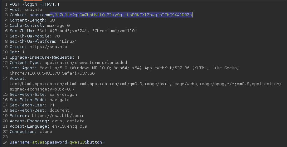The width and height of the screenshot is (287, 147).
Task: Click the Cache-Control max-age=0 header
Action: (x=40, y=26)
